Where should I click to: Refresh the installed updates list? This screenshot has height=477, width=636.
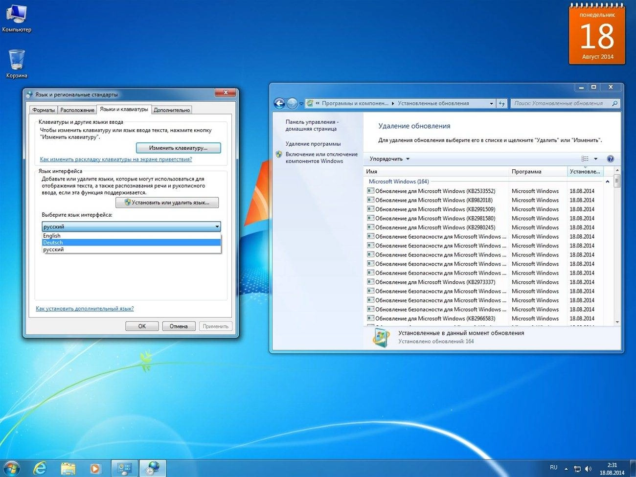click(x=501, y=103)
